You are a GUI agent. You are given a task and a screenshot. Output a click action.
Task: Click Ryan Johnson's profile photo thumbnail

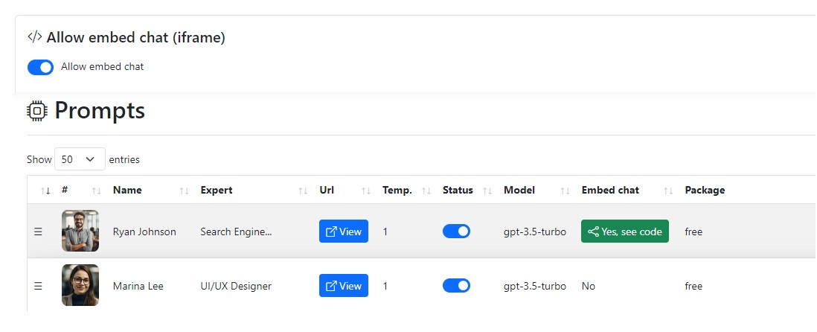pos(80,231)
